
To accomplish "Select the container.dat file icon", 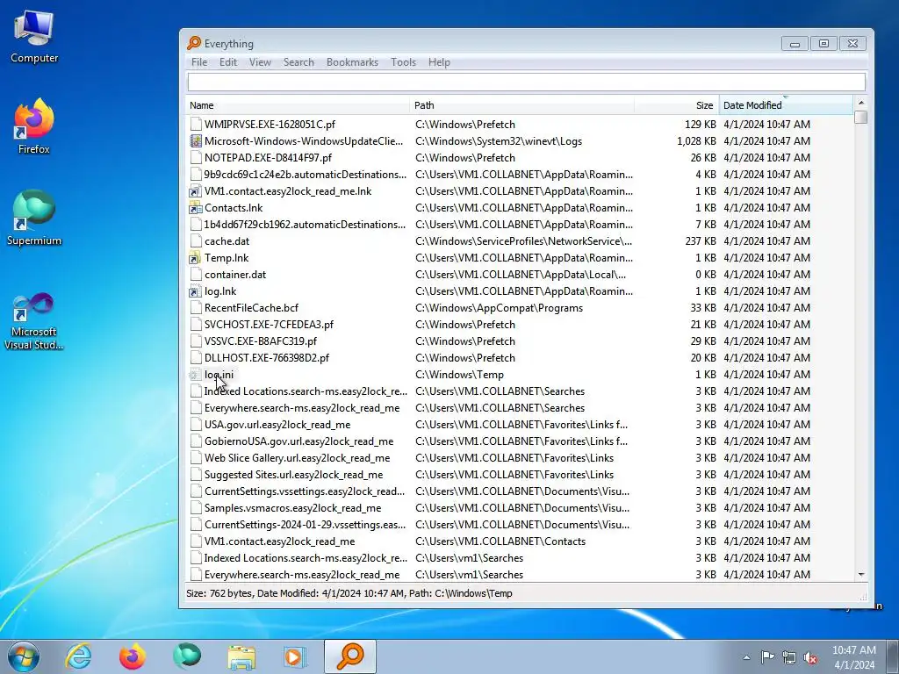I will click(196, 275).
